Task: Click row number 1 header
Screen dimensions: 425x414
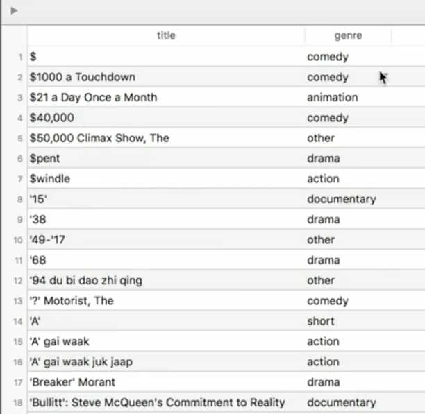Action: click(20, 57)
